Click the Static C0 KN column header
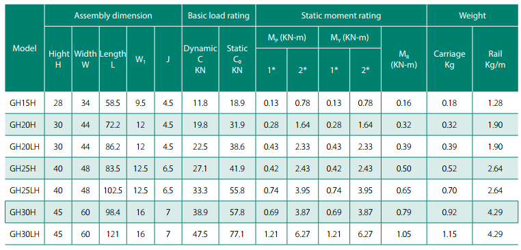 (237, 59)
